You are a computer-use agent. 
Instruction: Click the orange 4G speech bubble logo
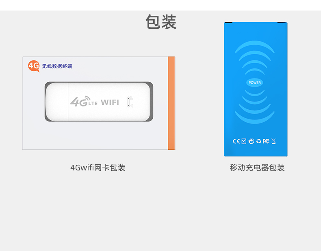click(34, 66)
